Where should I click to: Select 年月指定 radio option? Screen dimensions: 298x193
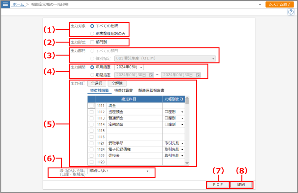tap(92, 67)
